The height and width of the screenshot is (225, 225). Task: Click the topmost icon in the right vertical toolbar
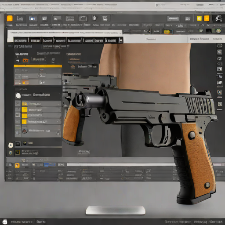220,46
